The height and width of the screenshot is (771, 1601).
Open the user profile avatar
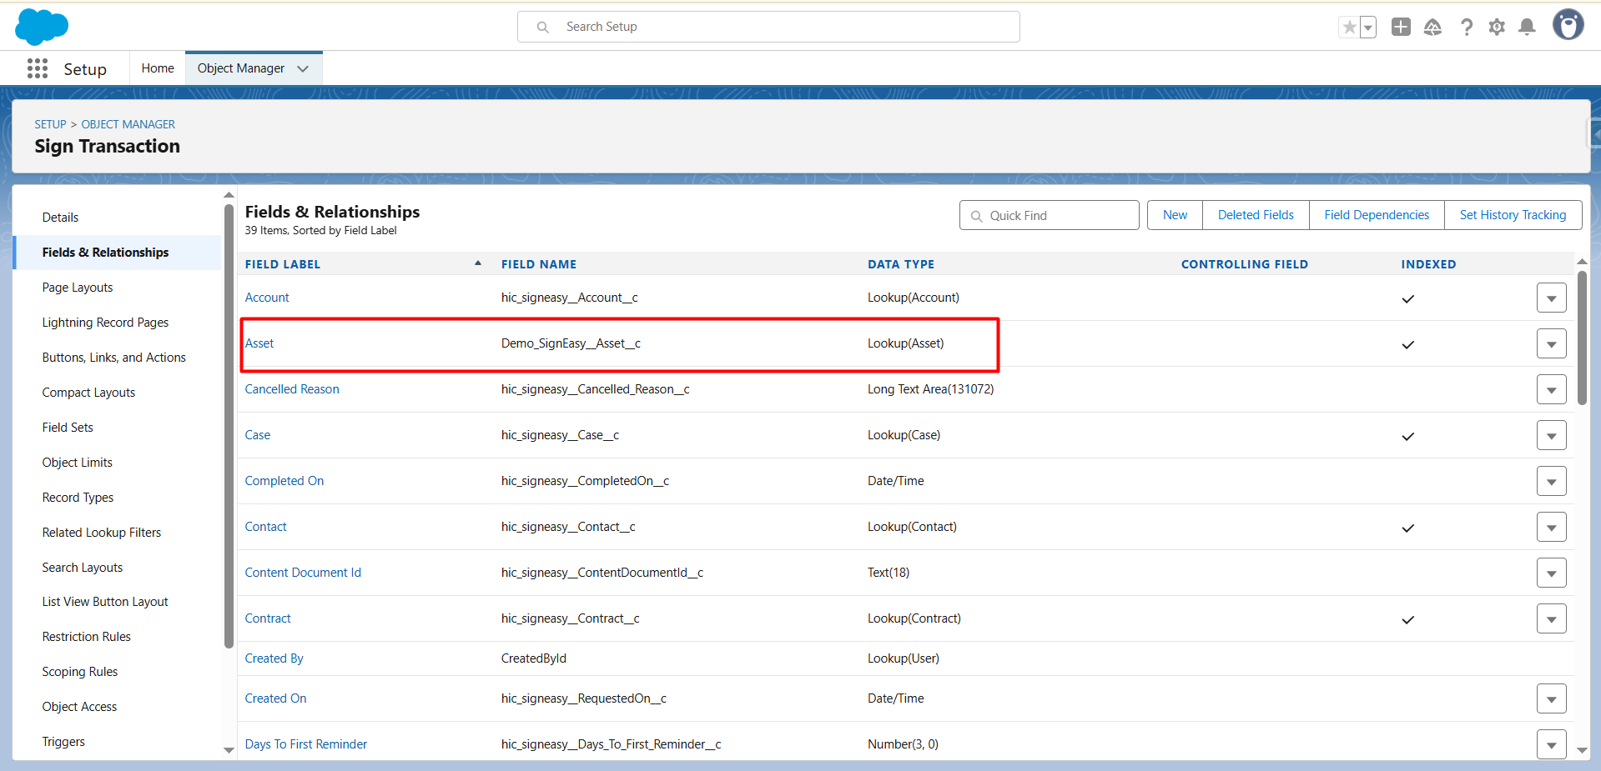coord(1568,25)
